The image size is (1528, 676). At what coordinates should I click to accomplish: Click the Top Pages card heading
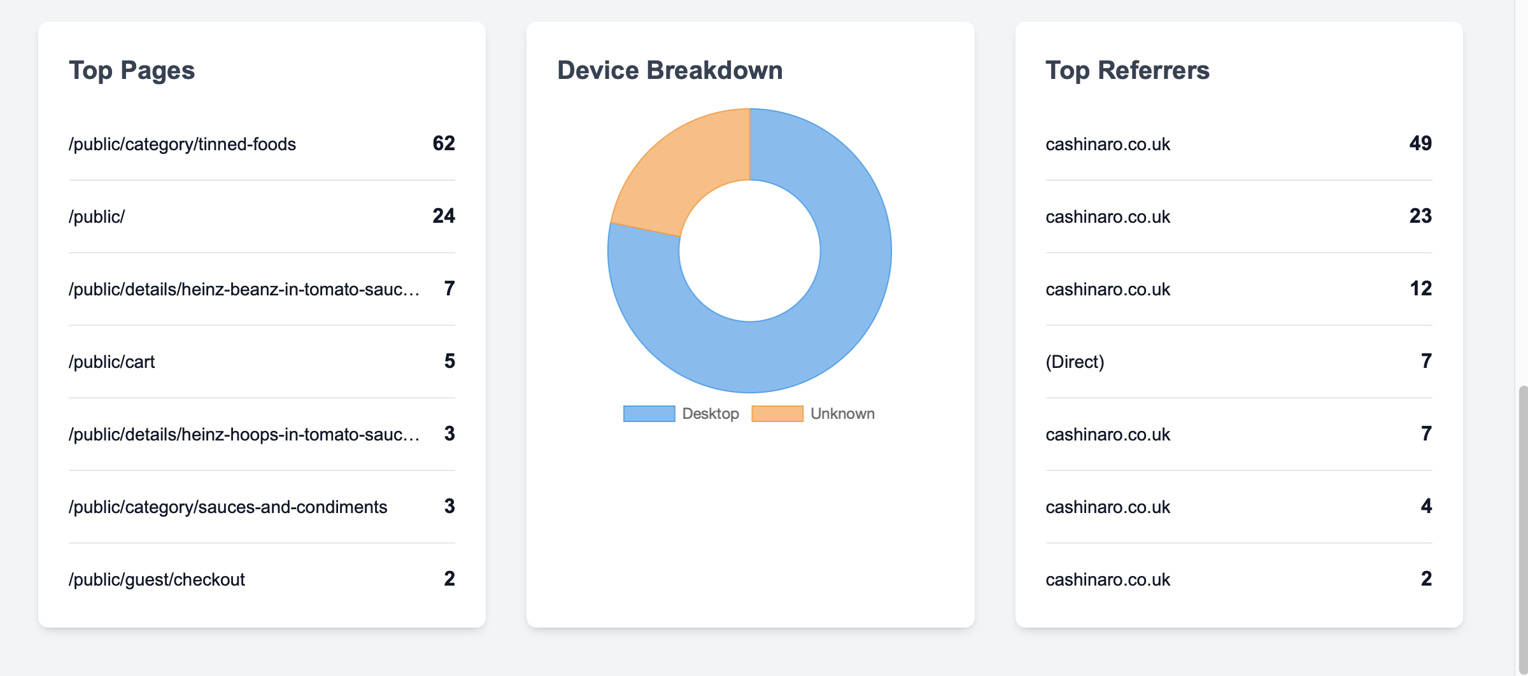pyautogui.click(x=132, y=70)
